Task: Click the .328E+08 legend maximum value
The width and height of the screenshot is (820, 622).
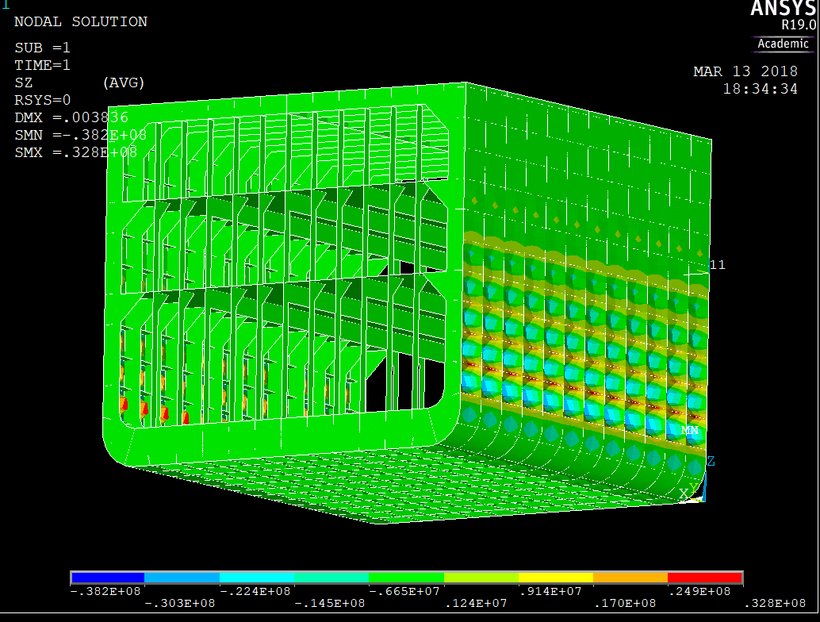Action: click(x=780, y=604)
